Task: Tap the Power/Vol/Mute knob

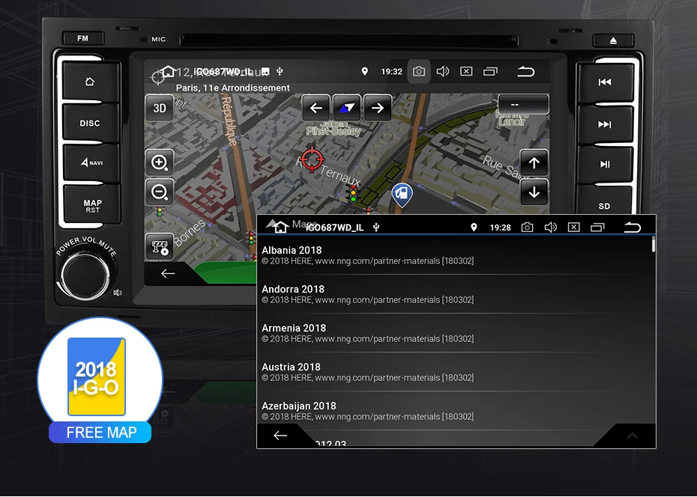Action: pos(85,275)
